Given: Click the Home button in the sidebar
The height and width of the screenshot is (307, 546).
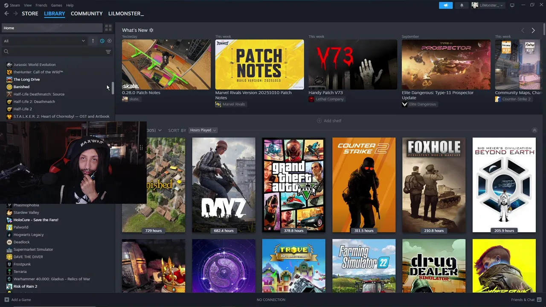Looking at the screenshot, I should pyautogui.click(x=52, y=28).
